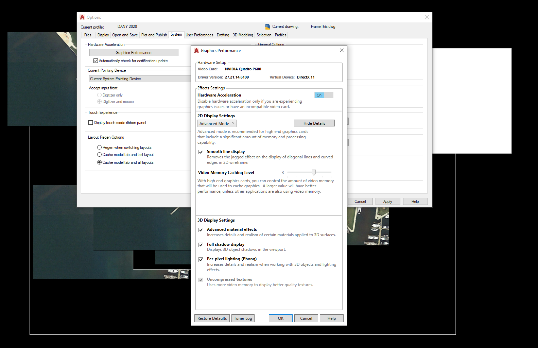The image size is (538, 348).
Task: Click Apply in the Options dialog
Action: 388,202
